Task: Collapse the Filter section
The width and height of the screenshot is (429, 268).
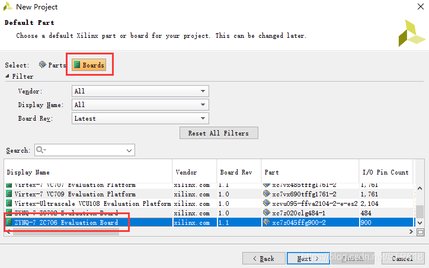Action: pyautogui.click(x=7, y=76)
